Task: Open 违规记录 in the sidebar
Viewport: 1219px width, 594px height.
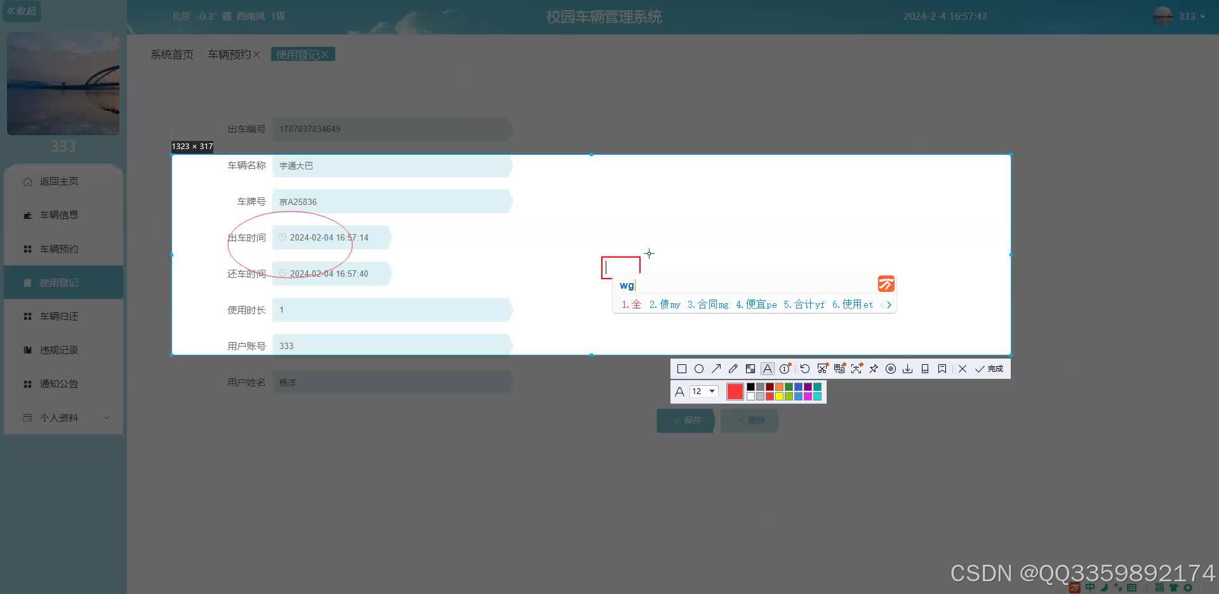Action: click(x=63, y=350)
